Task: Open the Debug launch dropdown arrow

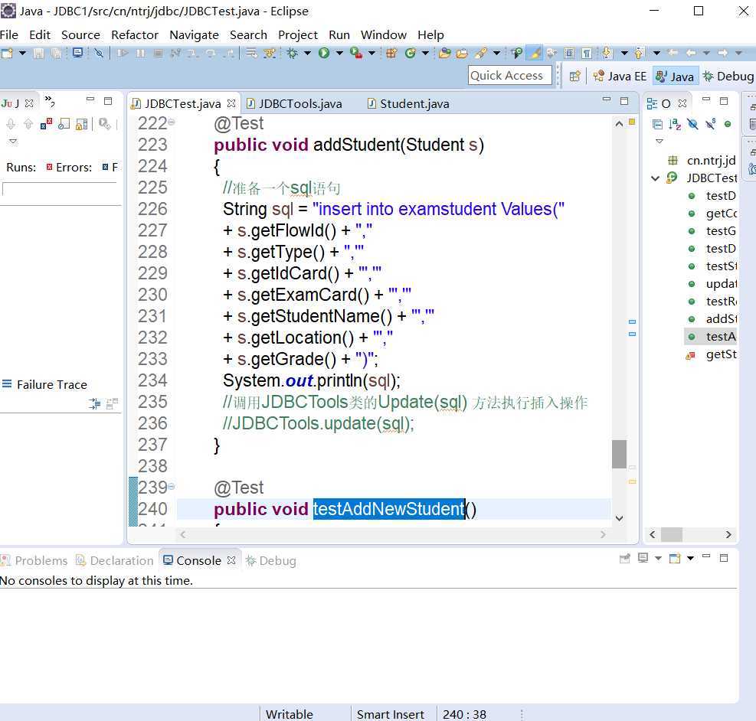Action: [307, 53]
